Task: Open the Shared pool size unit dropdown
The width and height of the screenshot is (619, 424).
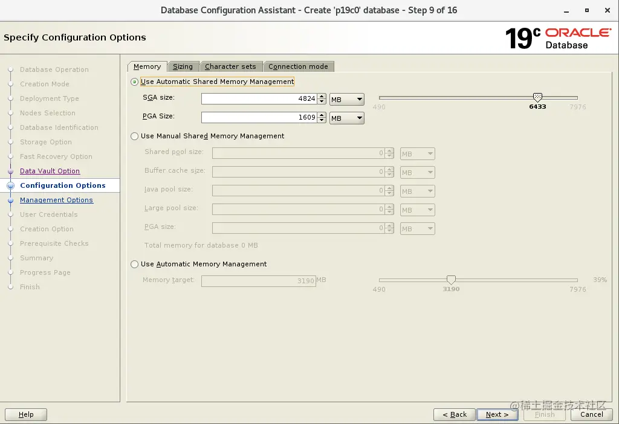Action: (x=418, y=154)
